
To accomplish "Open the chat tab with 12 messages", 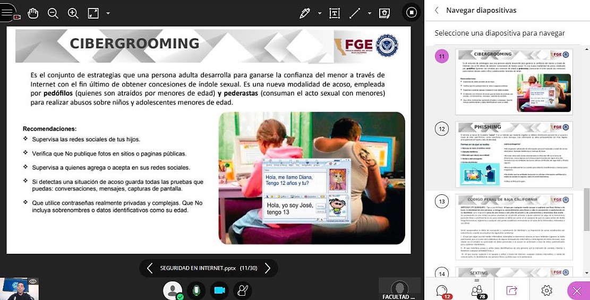I will pos(442,290).
